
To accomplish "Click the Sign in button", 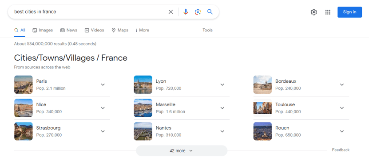I will pos(349,12).
